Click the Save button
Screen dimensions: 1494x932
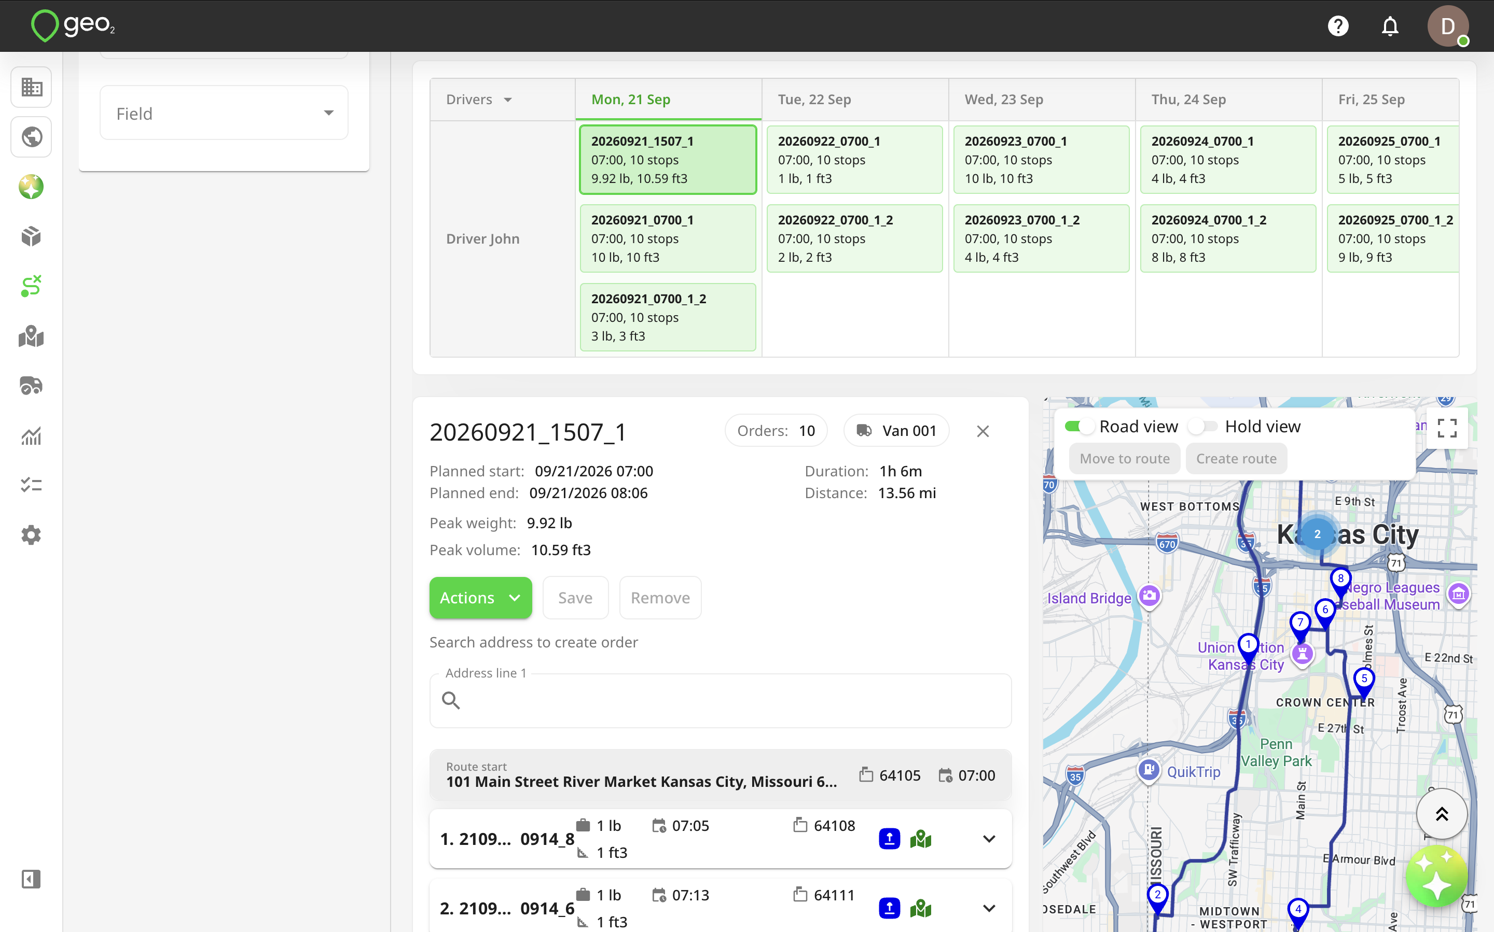(575, 598)
